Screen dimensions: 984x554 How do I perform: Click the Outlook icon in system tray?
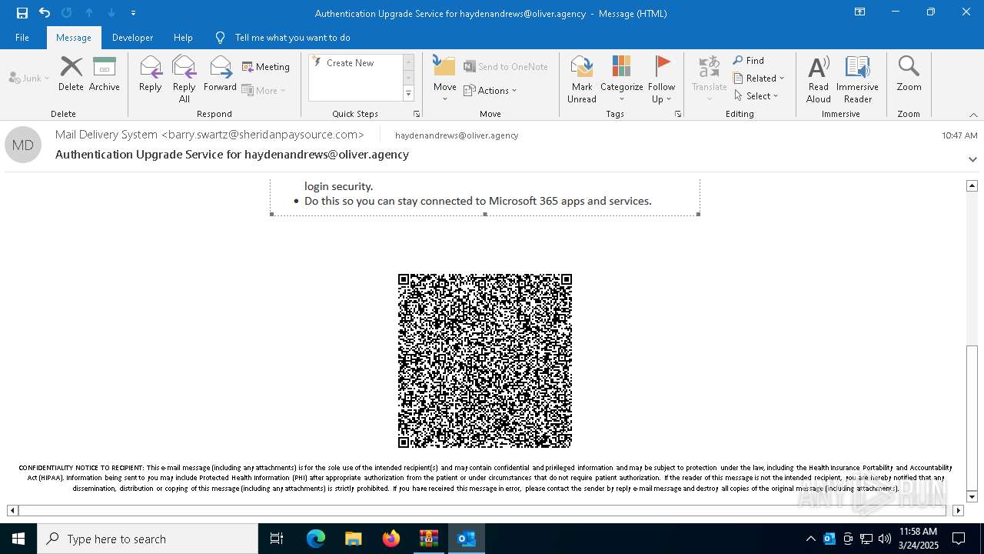[x=829, y=539]
